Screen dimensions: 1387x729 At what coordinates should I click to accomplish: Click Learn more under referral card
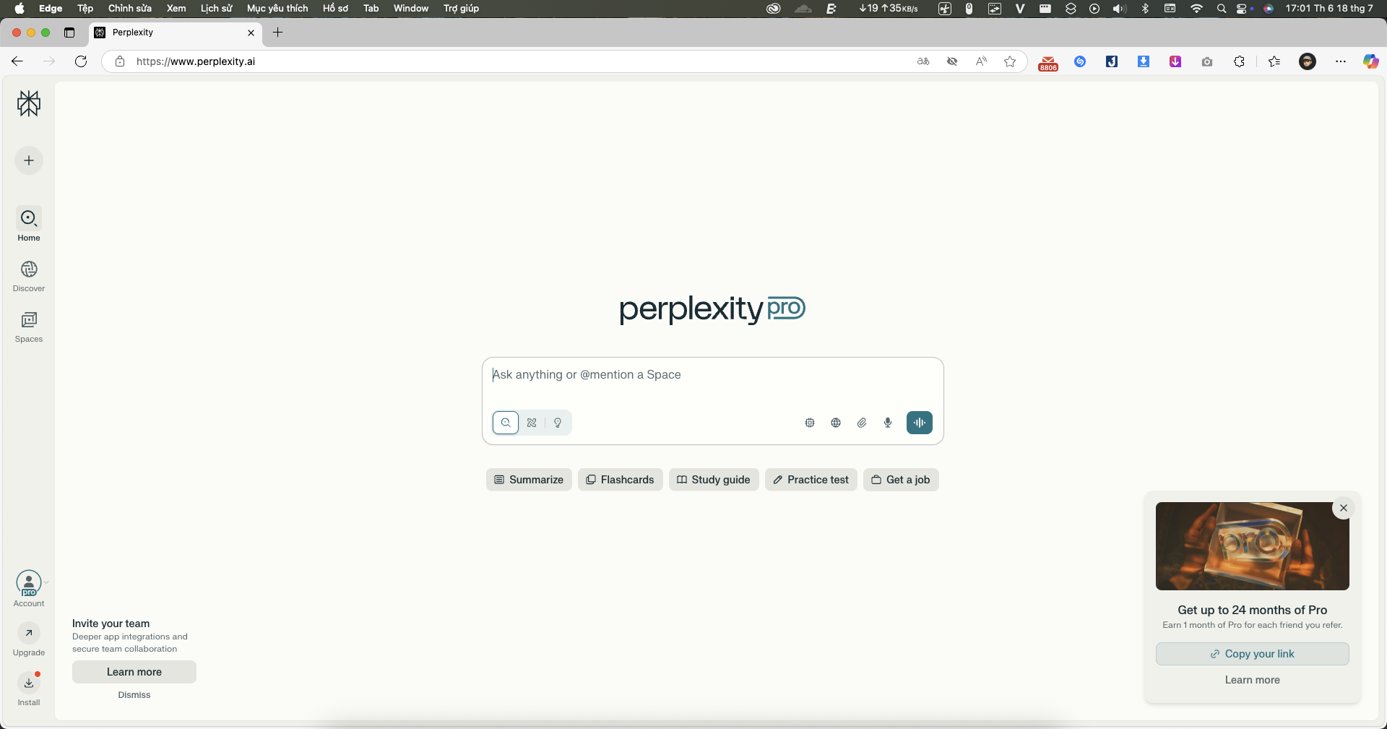[x=1252, y=680]
